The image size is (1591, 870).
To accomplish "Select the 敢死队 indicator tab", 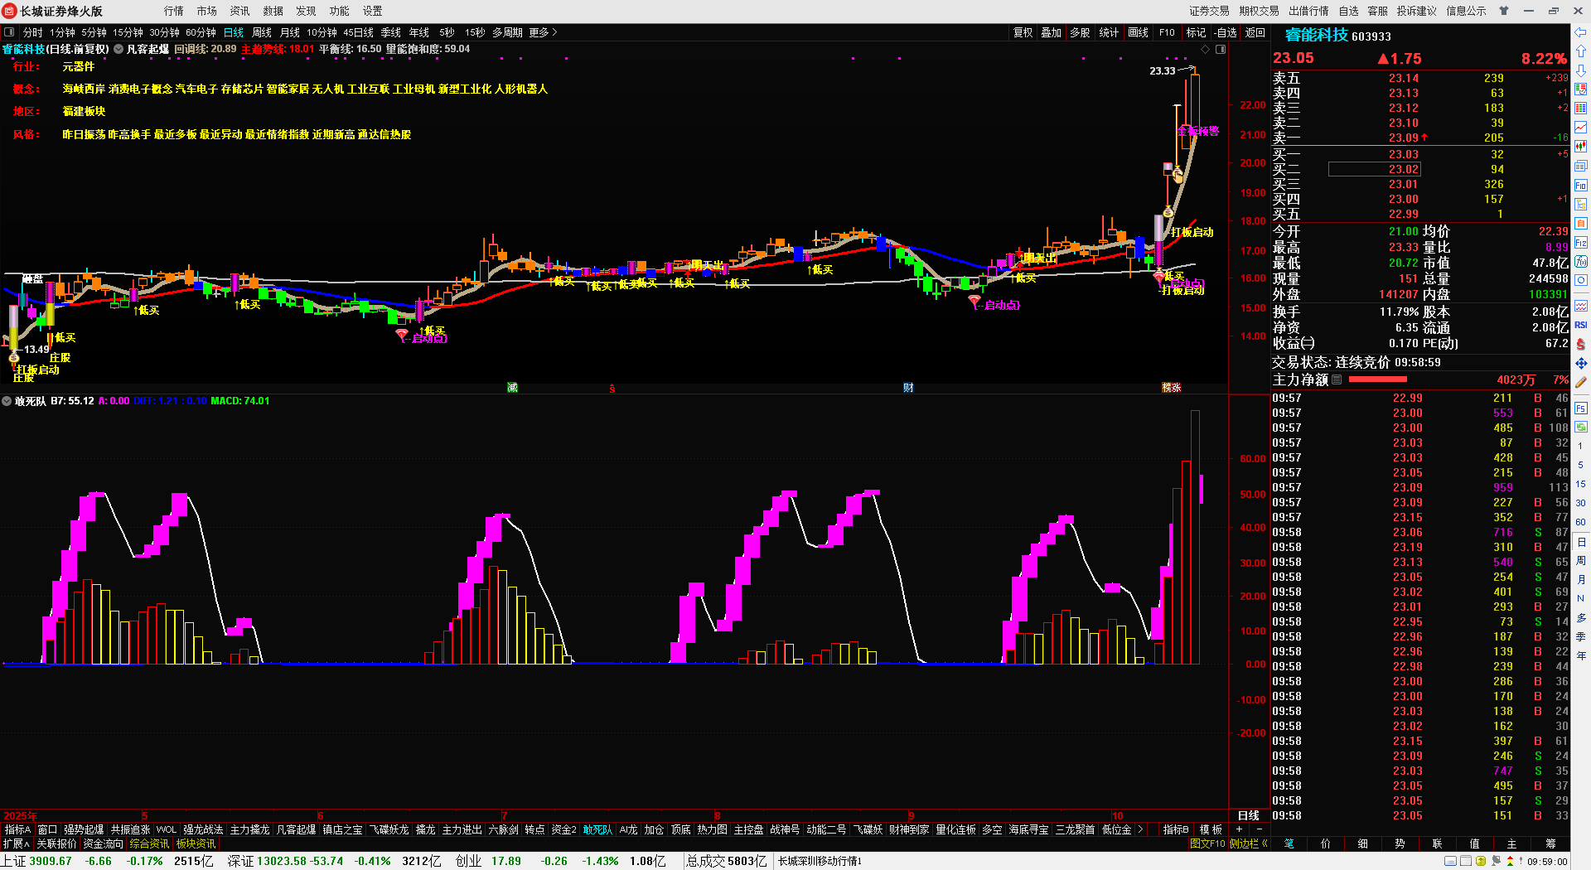I will click(x=597, y=829).
